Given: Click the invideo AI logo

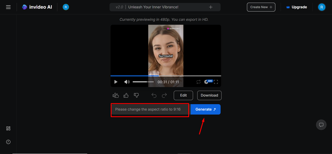Looking at the screenshot, I should (x=37, y=7).
